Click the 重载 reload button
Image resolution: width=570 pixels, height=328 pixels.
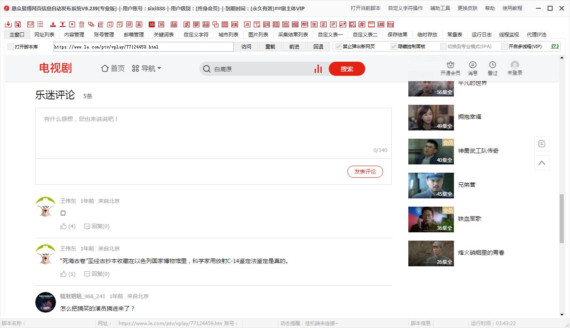270,47
